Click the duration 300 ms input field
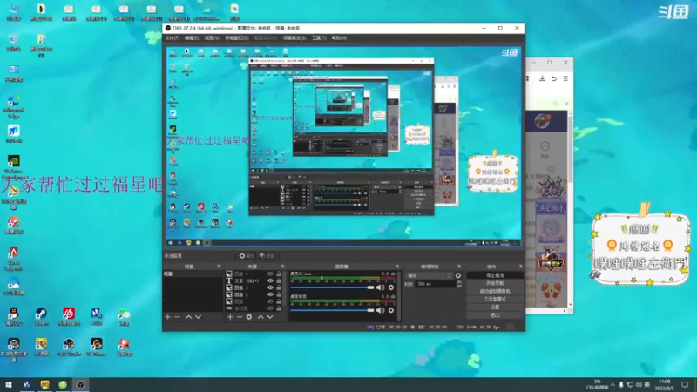The height and width of the screenshot is (392, 697). [436, 284]
